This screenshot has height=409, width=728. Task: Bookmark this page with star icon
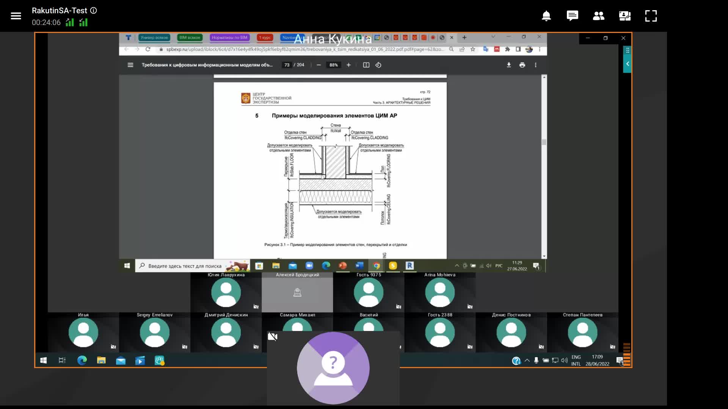[x=473, y=49]
